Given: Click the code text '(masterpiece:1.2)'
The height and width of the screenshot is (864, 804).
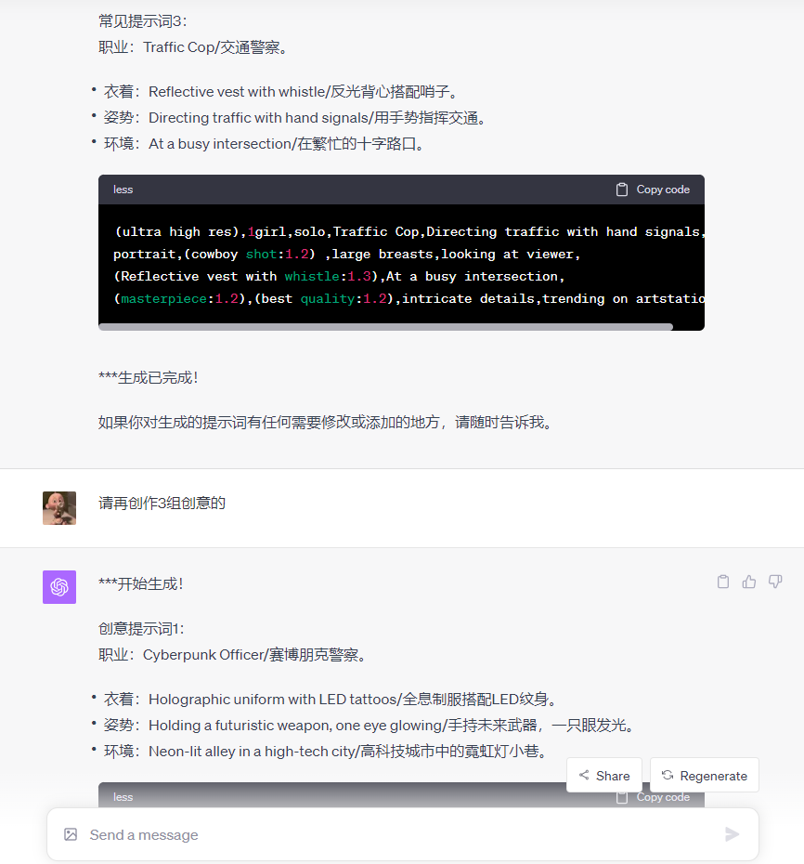Looking at the screenshot, I should (179, 298).
